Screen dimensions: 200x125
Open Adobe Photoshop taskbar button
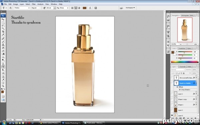click(x=72, y=123)
